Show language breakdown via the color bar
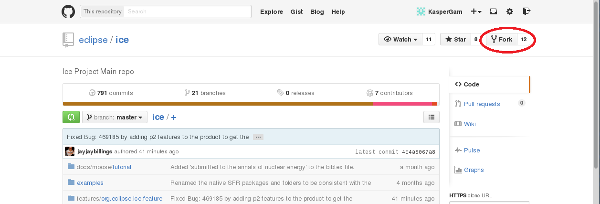 click(x=250, y=104)
